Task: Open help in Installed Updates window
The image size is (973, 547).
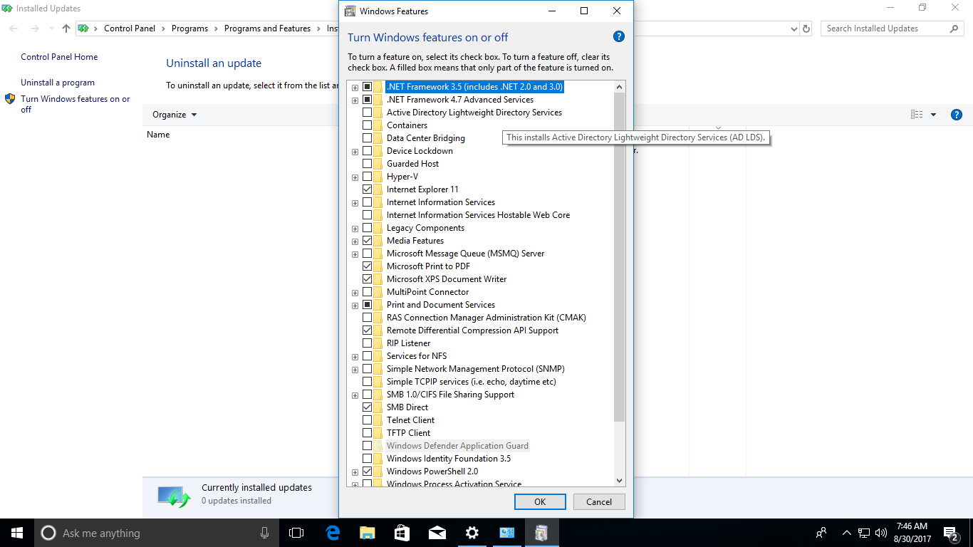Action: [x=957, y=115]
